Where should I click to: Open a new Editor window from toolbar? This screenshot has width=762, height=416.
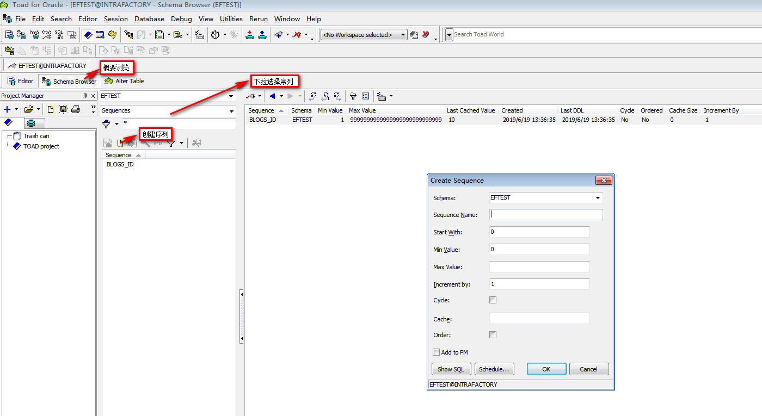[x=9, y=35]
